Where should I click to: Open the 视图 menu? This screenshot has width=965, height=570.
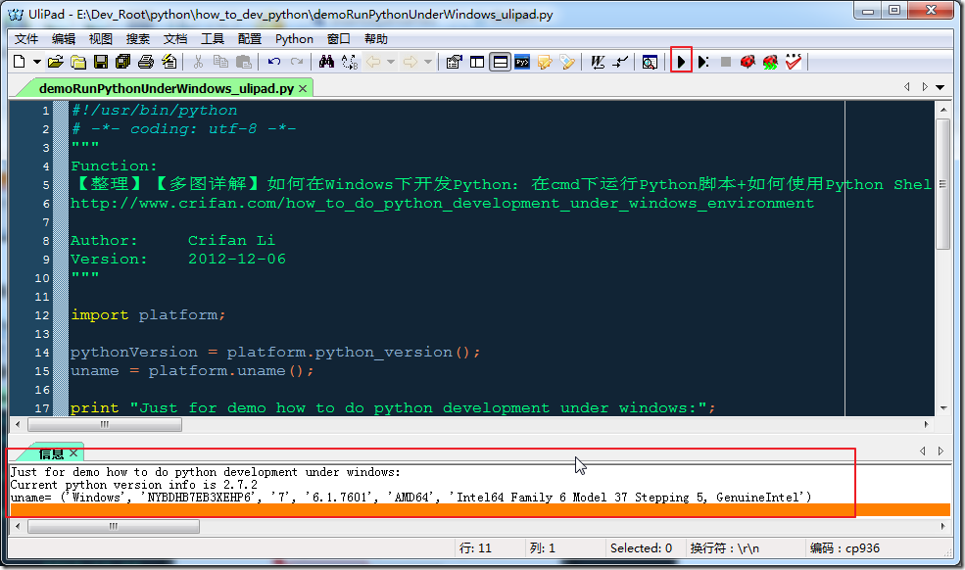click(x=100, y=39)
